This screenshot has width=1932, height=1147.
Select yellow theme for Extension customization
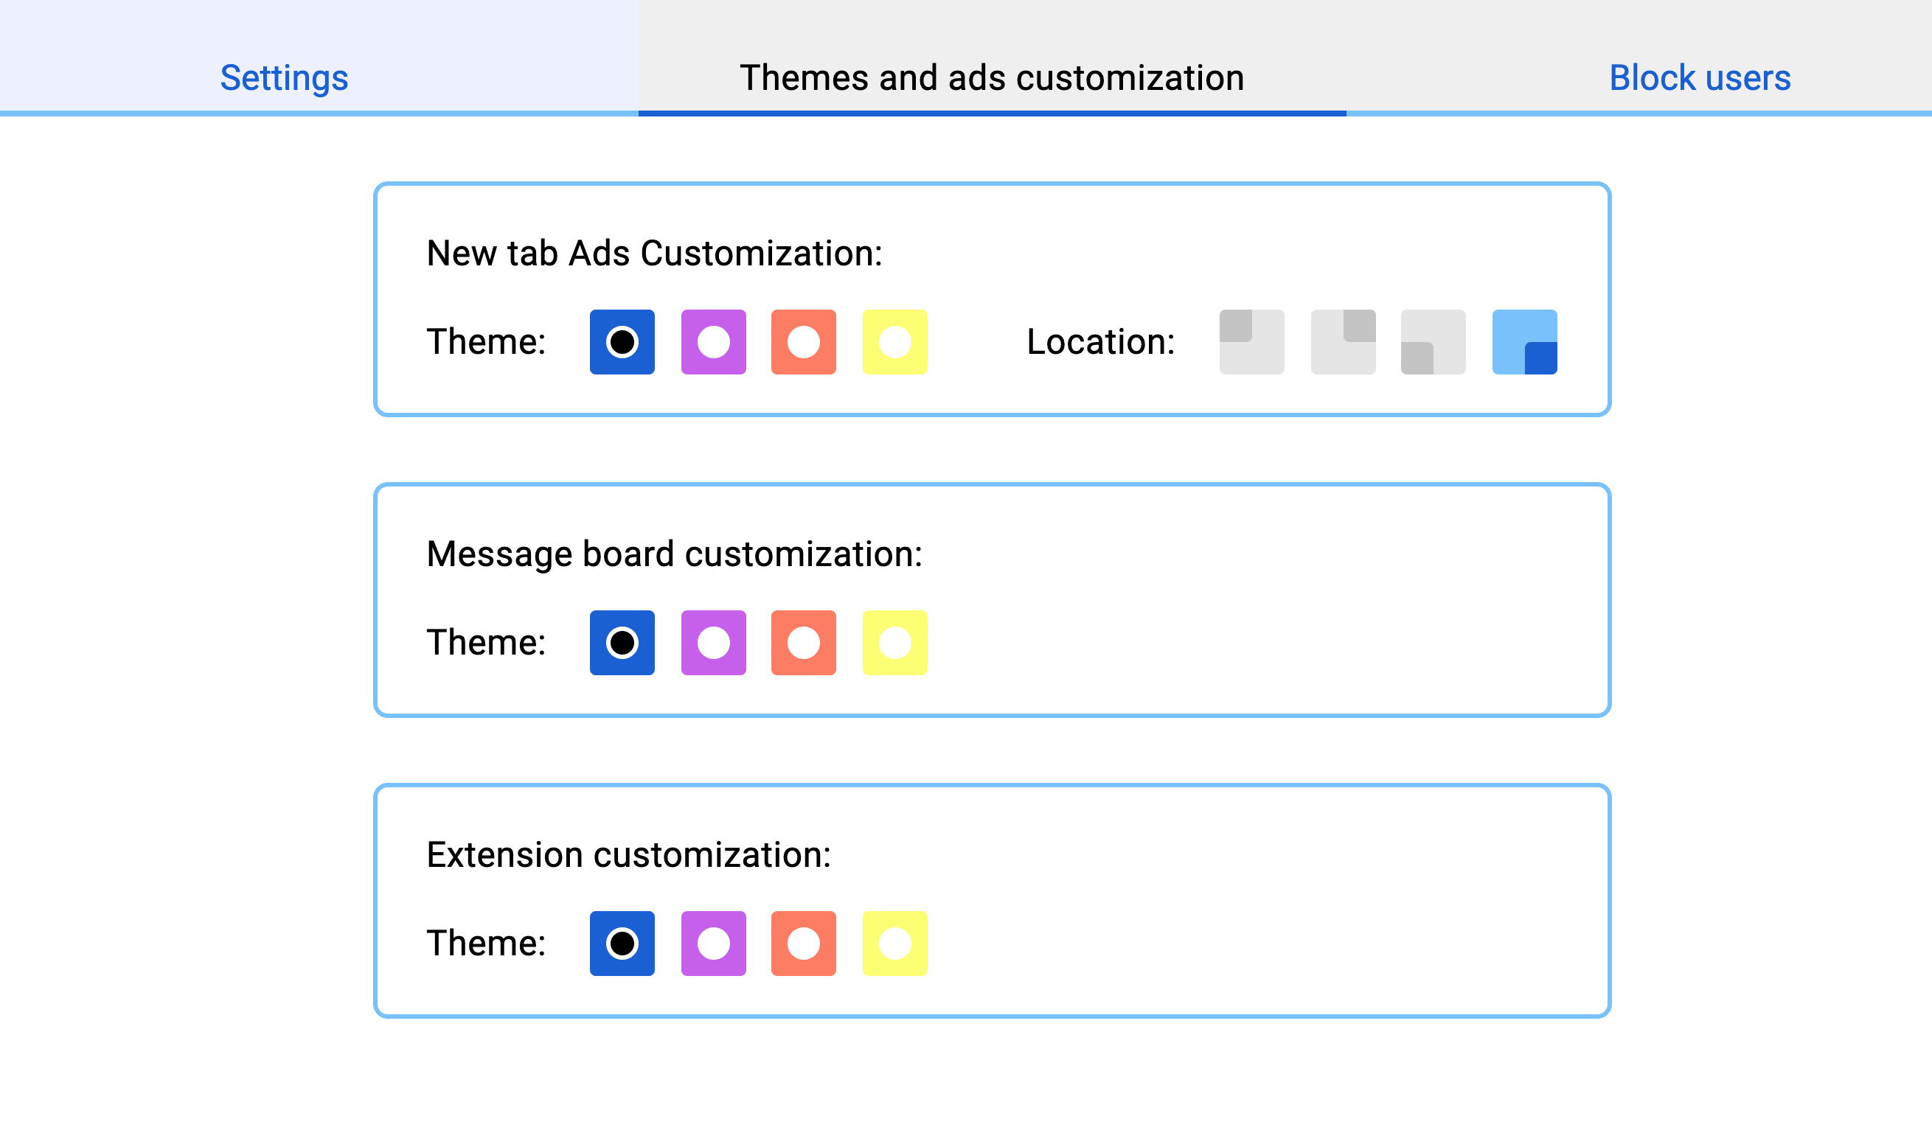pos(894,943)
